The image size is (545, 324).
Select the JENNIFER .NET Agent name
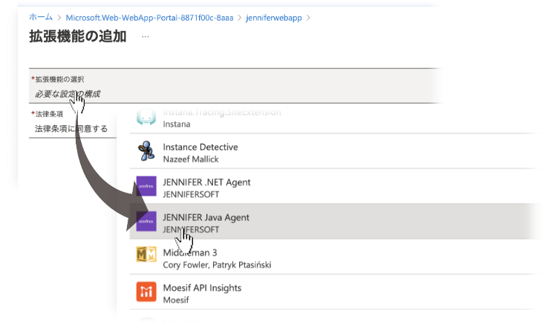206,182
